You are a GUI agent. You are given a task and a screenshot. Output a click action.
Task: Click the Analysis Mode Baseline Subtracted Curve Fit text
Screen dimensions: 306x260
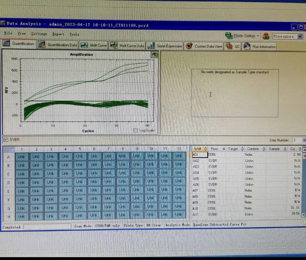coord(206,225)
